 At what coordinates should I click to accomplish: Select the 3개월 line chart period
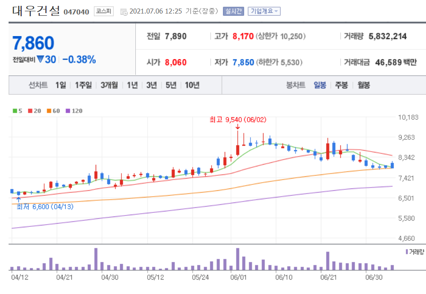click(x=109, y=85)
